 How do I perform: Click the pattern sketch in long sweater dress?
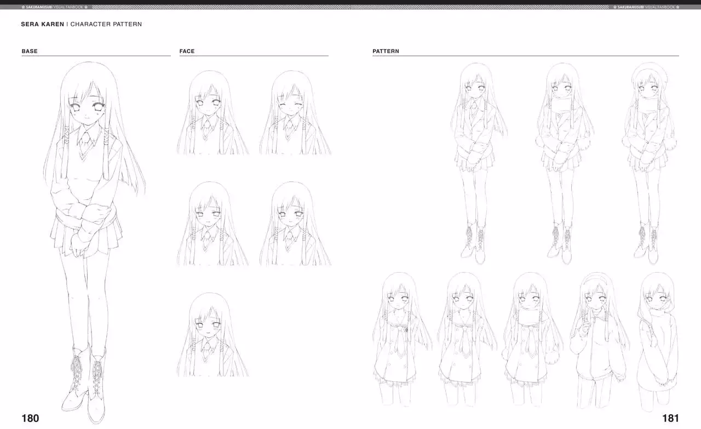[x=657, y=340]
